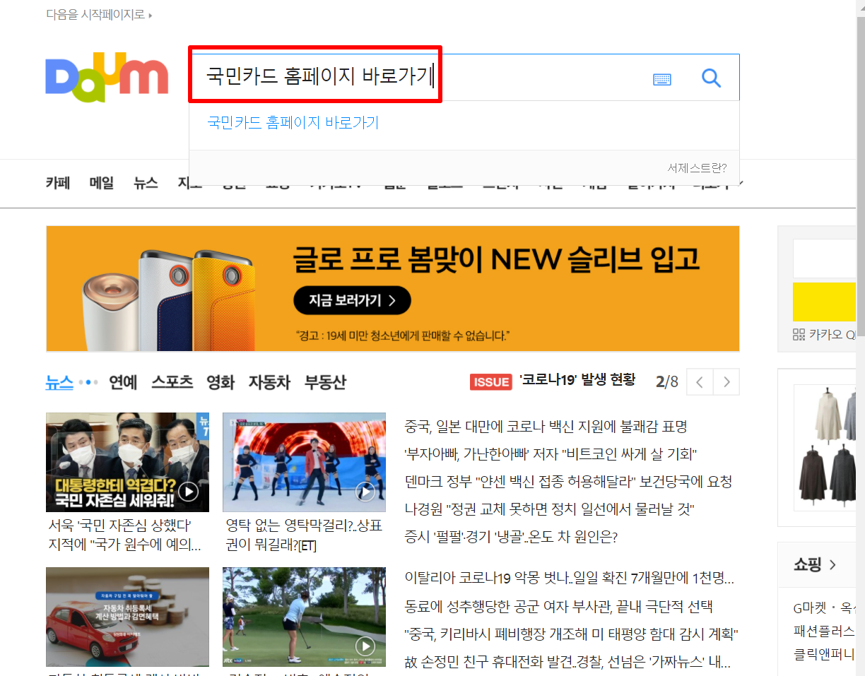Click the G마켓 shopping link

tap(811, 607)
